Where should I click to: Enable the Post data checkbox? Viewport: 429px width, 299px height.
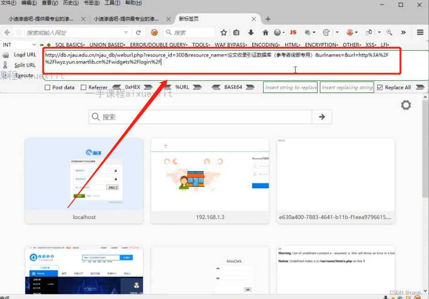pyautogui.click(x=48, y=88)
